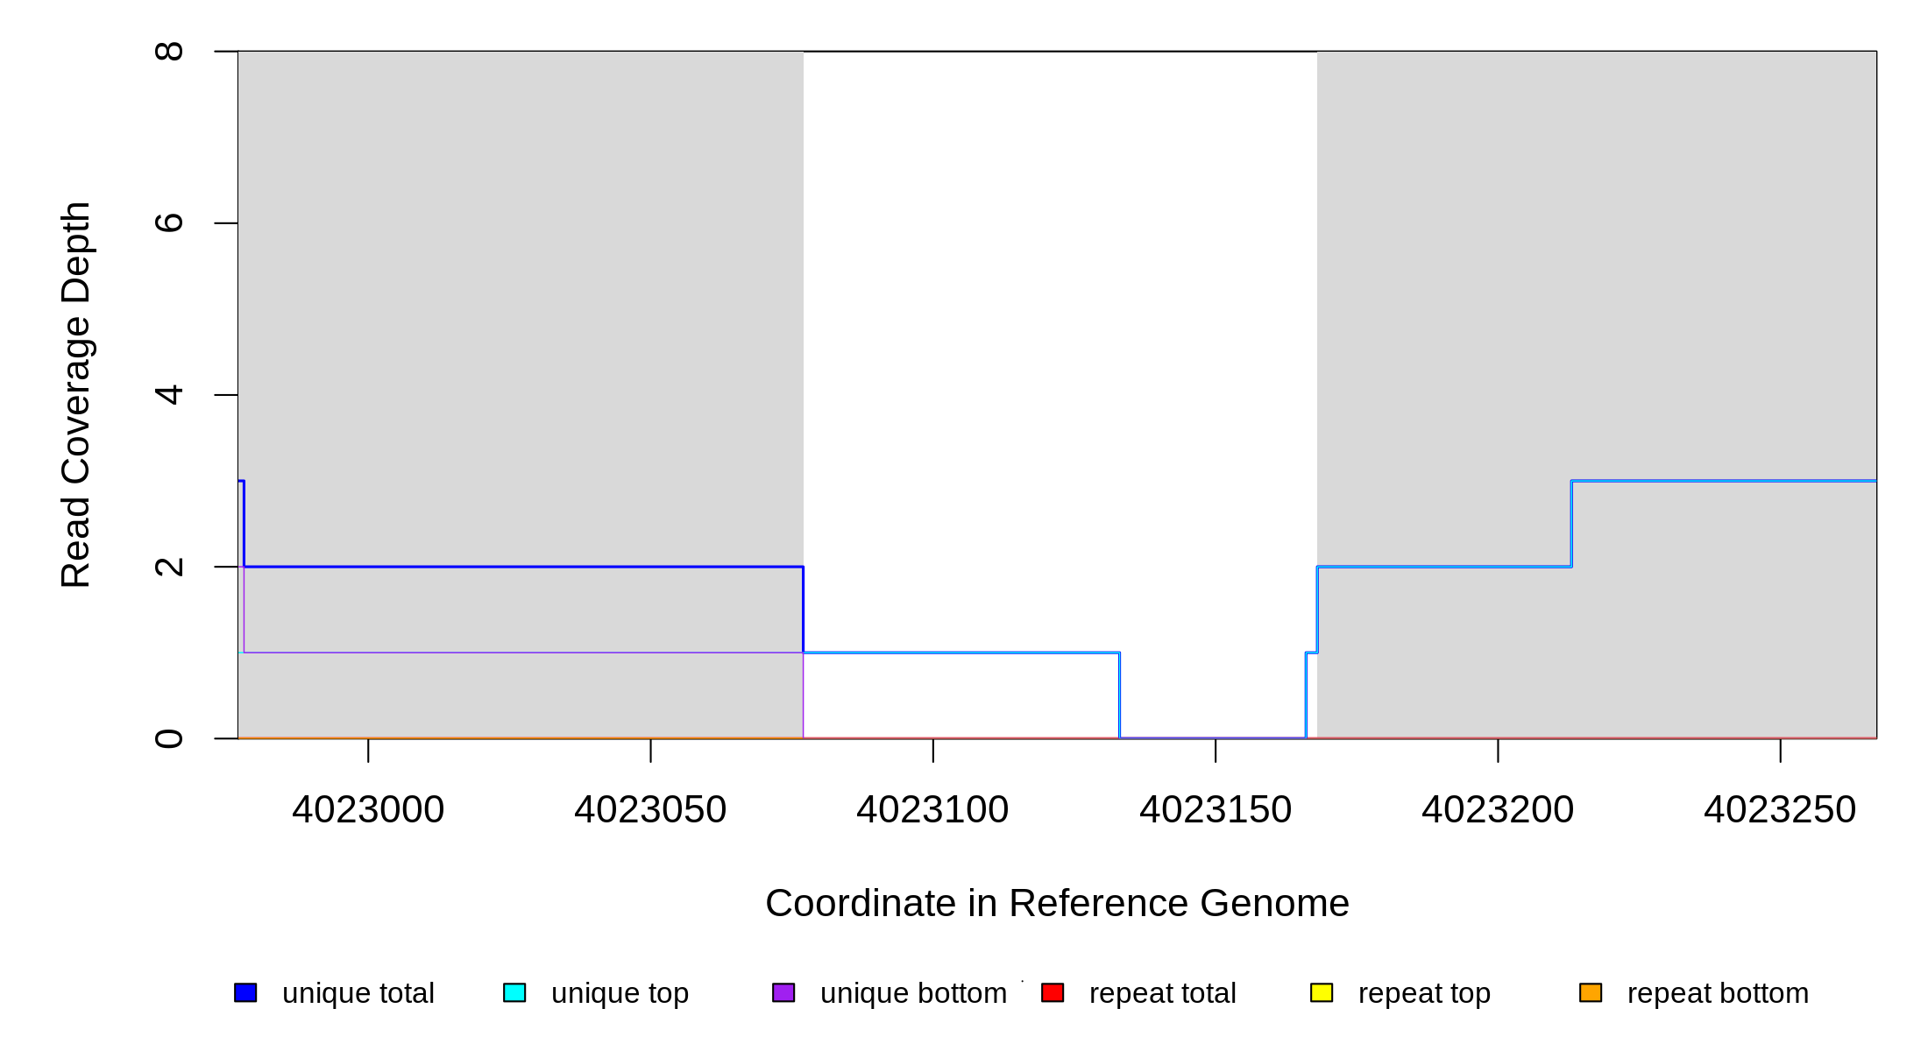Image resolution: width=1928 pixels, height=1051 pixels.
Task: Select the "repeat bottom" legend label
Action: 1718,993
